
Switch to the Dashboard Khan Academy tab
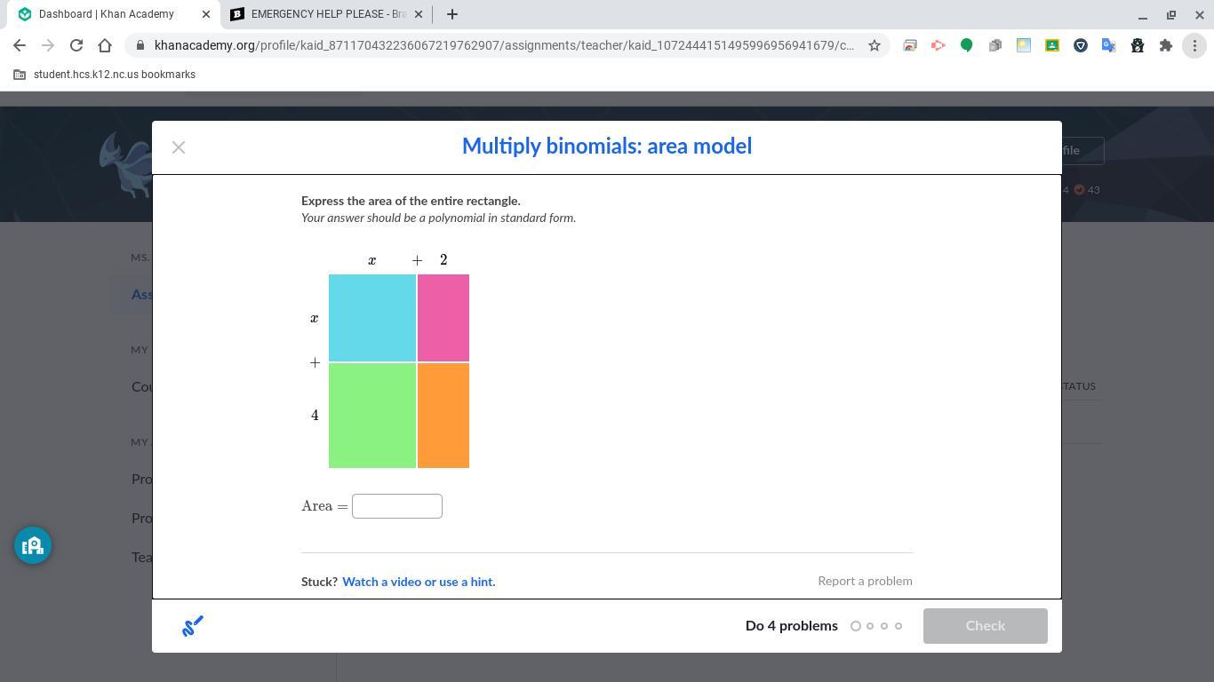[107, 14]
